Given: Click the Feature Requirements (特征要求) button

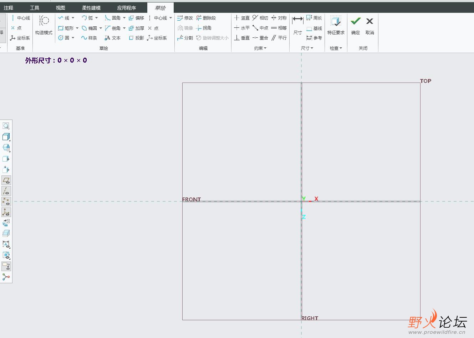Looking at the screenshot, I should pos(336,25).
